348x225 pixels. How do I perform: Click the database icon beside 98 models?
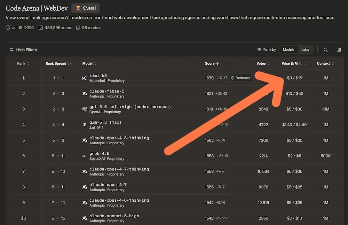tap(78, 28)
